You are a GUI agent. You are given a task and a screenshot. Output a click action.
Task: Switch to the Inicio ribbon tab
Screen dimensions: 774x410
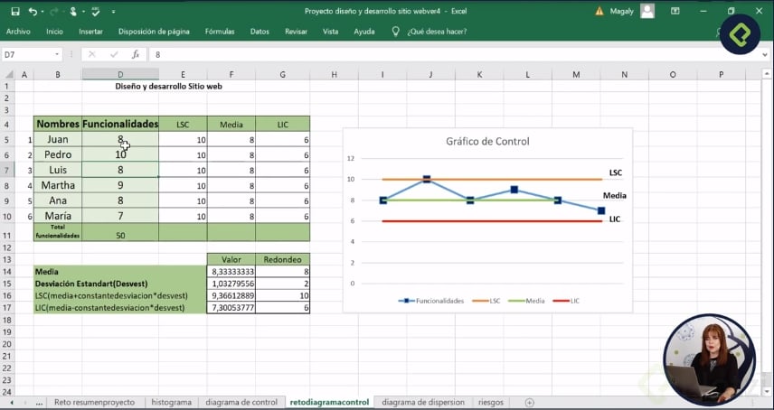point(55,32)
